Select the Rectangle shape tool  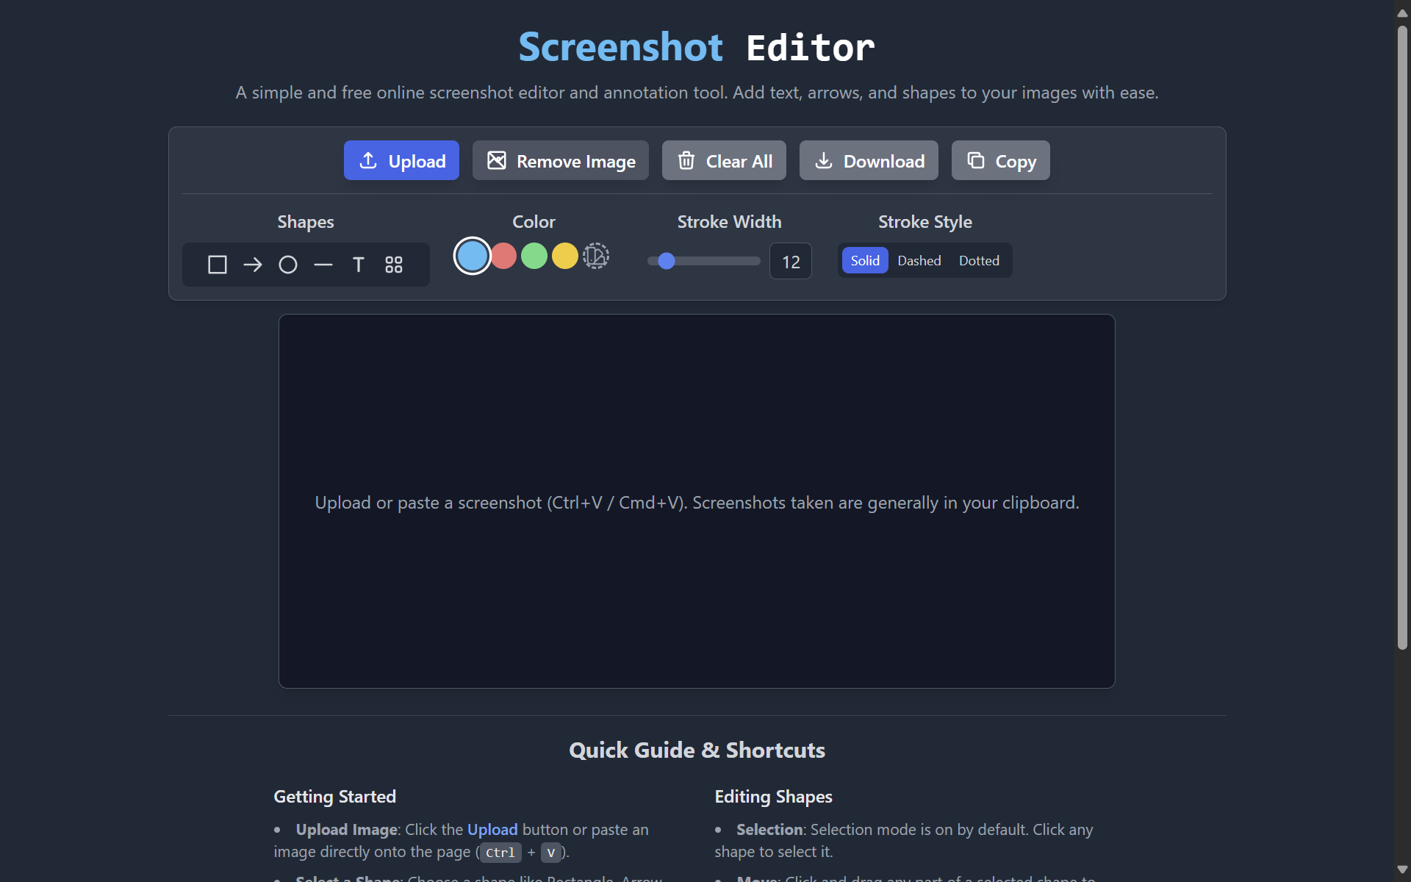pos(217,265)
